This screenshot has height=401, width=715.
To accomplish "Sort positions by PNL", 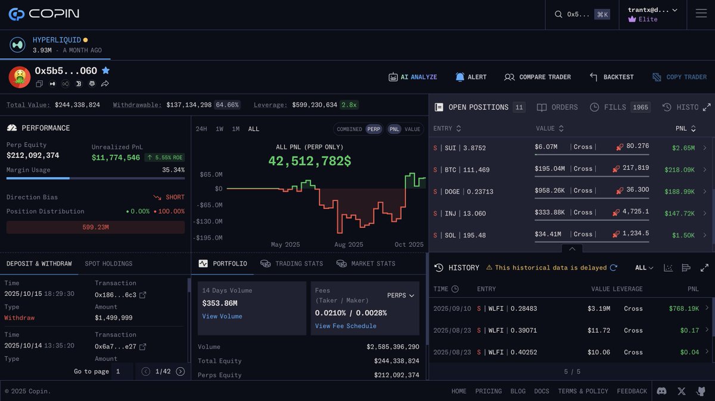I will coord(686,129).
